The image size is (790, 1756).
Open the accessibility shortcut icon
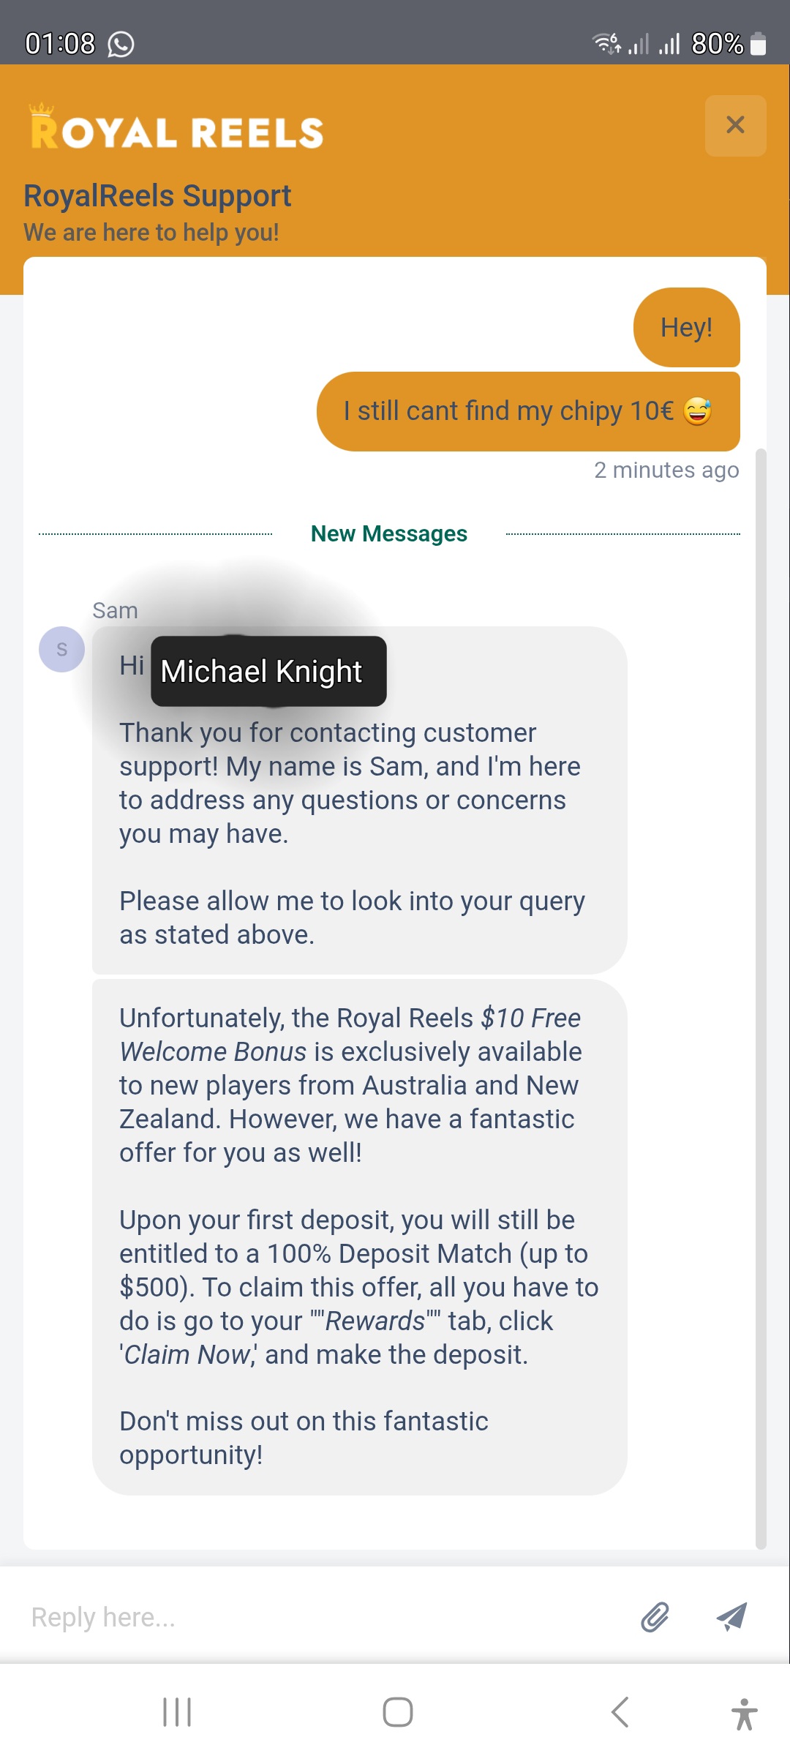click(744, 1714)
